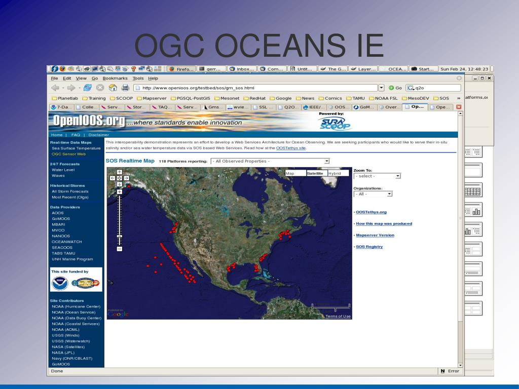Viewport: 519px width, 389px height.
Task: Reload the page with the refresh icon
Action: tap(88, 88)
